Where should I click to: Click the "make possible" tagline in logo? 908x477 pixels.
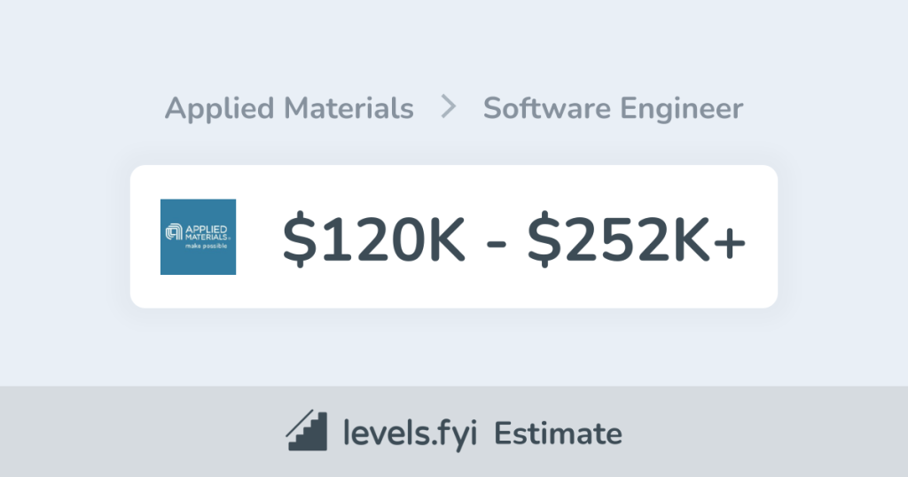(x=206, y=246)
